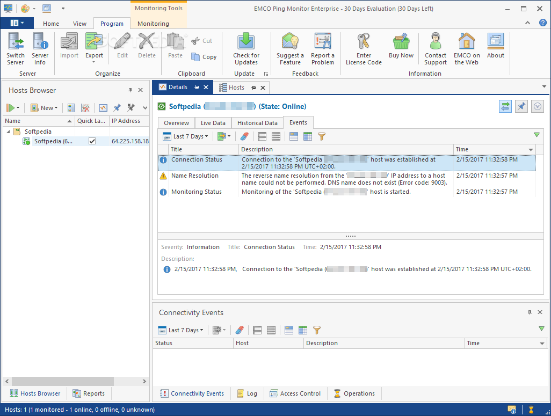The image size is (551, 416).
Task: Click the eraser icon in Events toolbar
Action: [244, 136]
